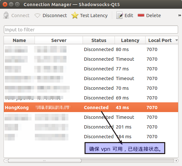Minimize the Shadowsocks-Qt5 window

(11, 5)
